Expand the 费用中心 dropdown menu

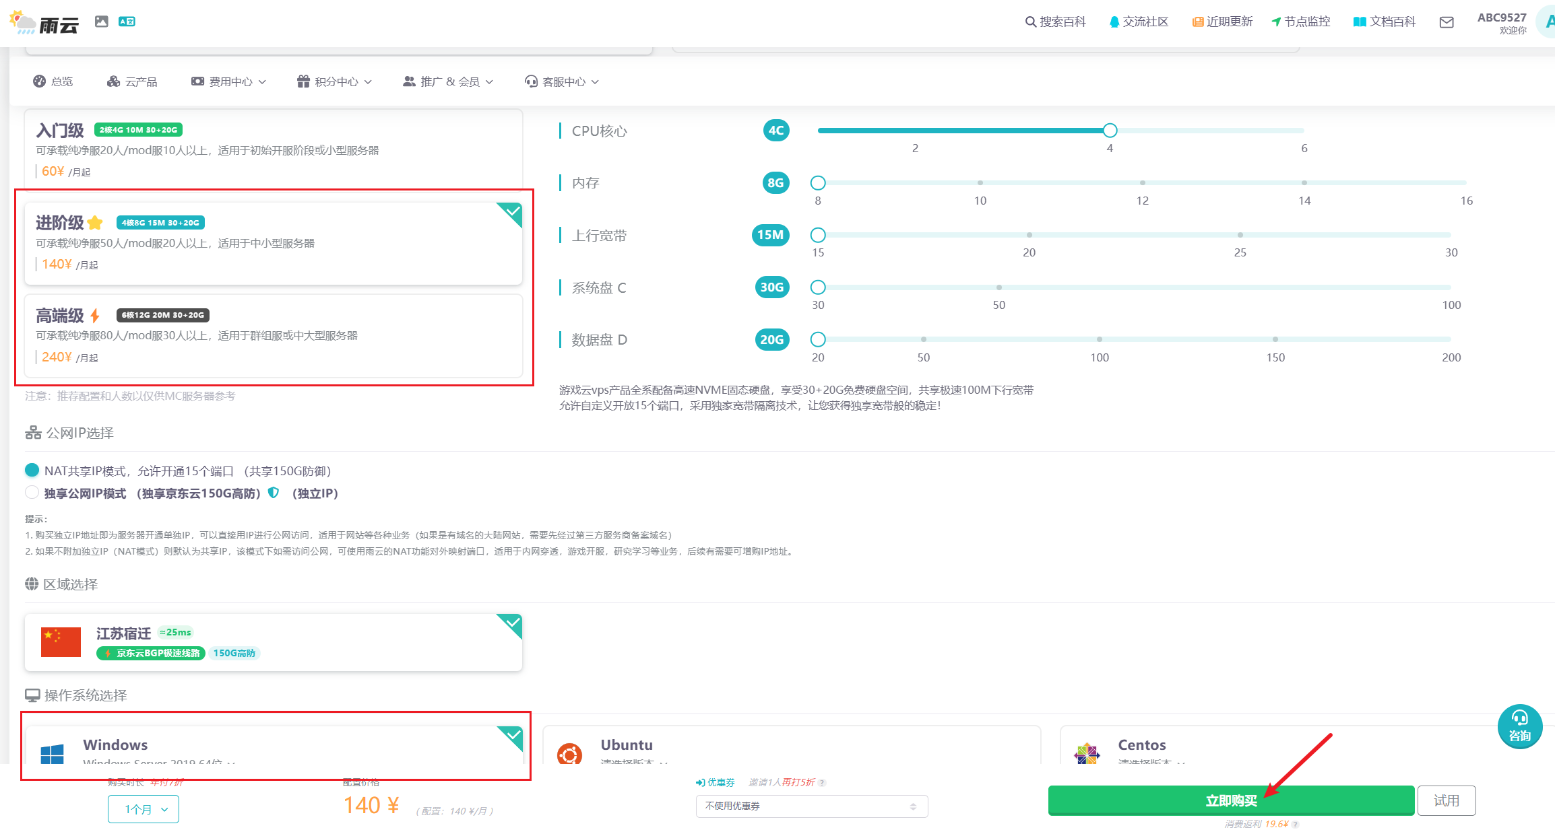point(229,81)
